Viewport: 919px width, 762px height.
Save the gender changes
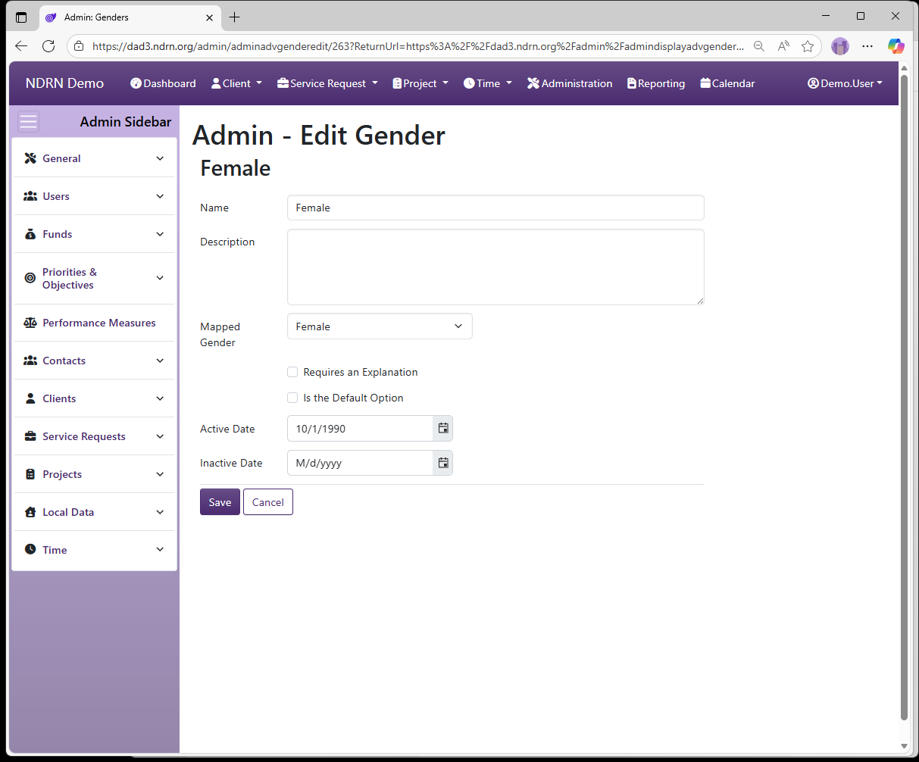pyautogui.click(x=220, y=502)
